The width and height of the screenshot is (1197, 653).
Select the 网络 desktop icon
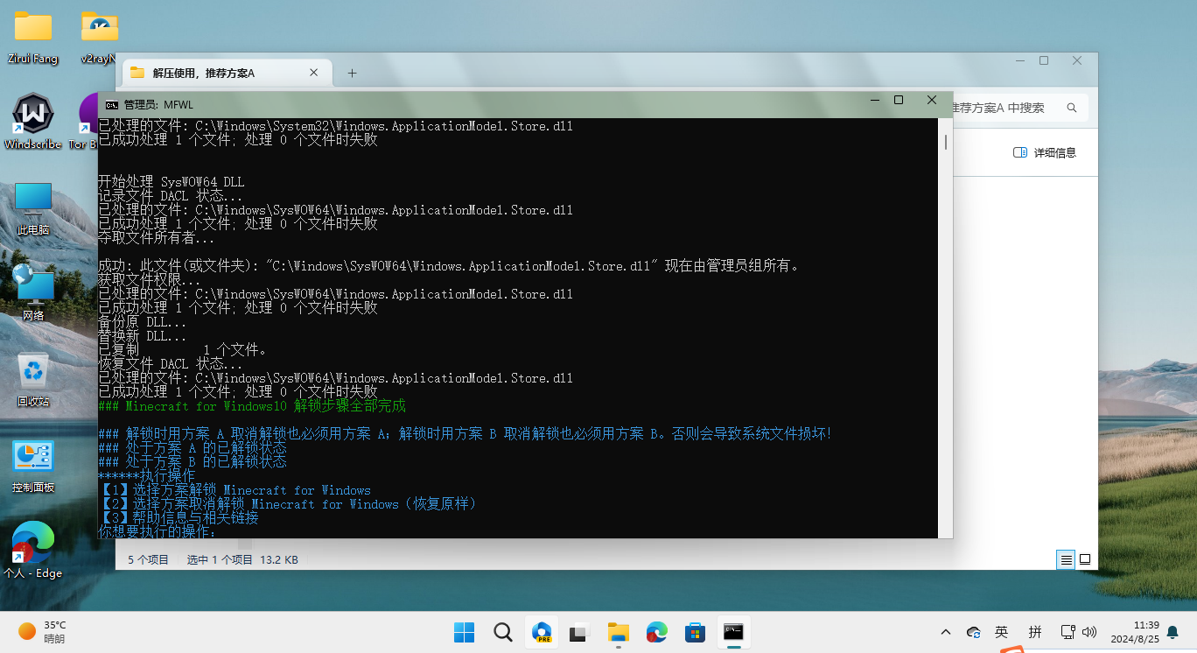click(x=33, y=294)
